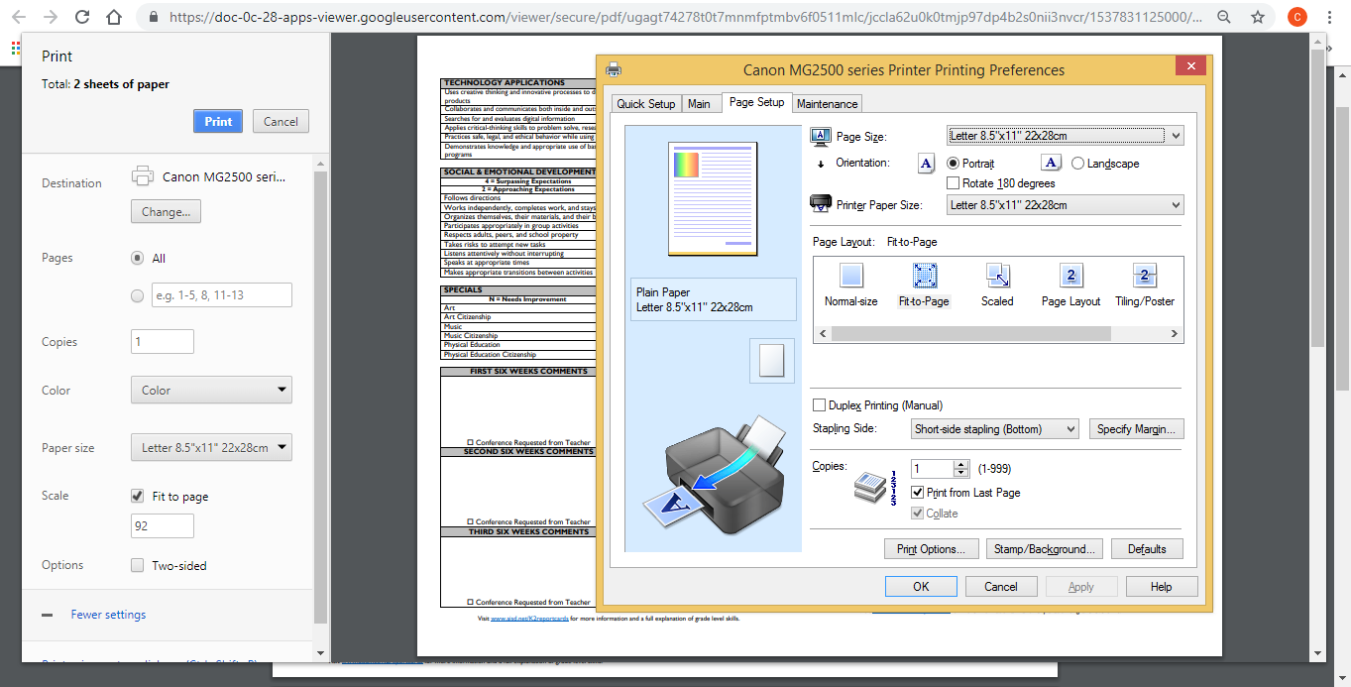The image size is (1351, 687).
Task: Pick the Page Layout icon
Action: [1070, 277]
